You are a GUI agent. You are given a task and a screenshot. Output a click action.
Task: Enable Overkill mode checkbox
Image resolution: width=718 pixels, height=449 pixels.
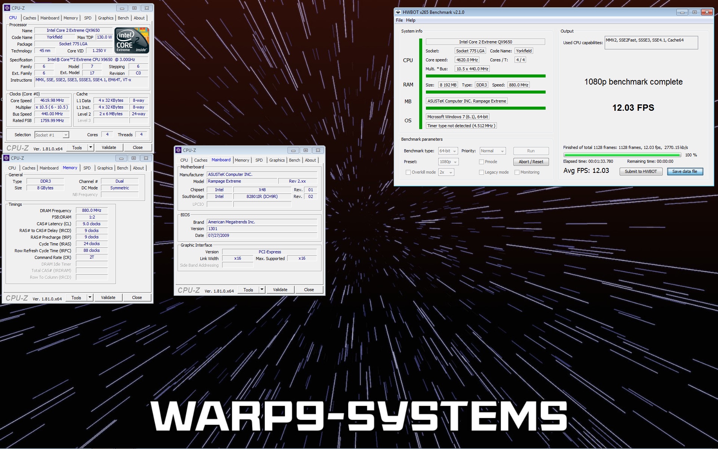[408, 172]
